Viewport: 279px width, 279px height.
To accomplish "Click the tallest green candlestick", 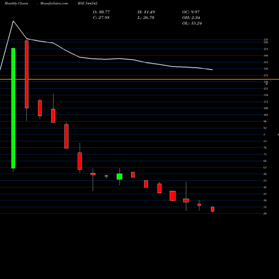I will coord(13,108).
